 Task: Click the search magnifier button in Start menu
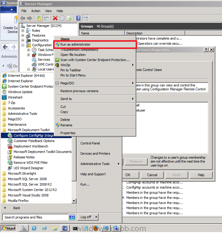(x=72, y=217)
